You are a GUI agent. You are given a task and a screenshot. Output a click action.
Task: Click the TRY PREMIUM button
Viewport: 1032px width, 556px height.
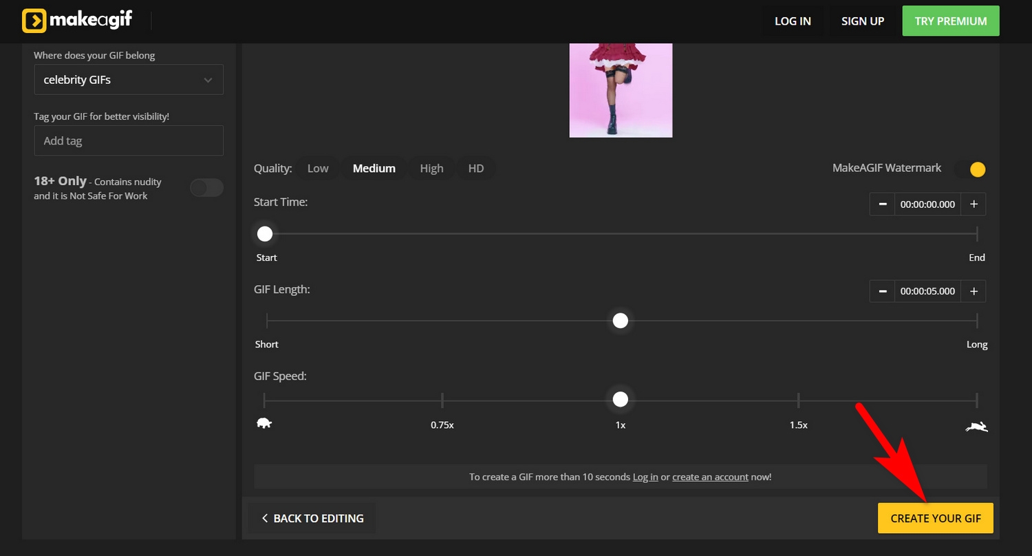(951, 21)
